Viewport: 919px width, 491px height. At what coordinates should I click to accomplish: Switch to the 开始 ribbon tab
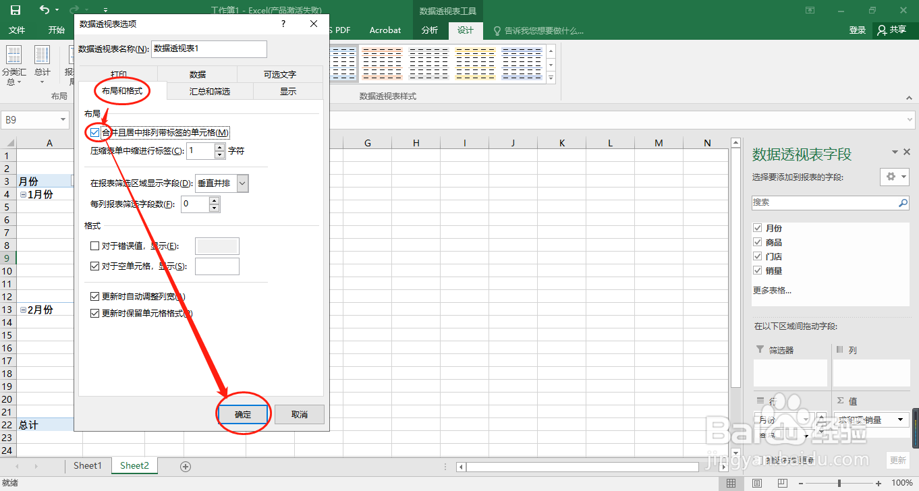coord(57,30)
